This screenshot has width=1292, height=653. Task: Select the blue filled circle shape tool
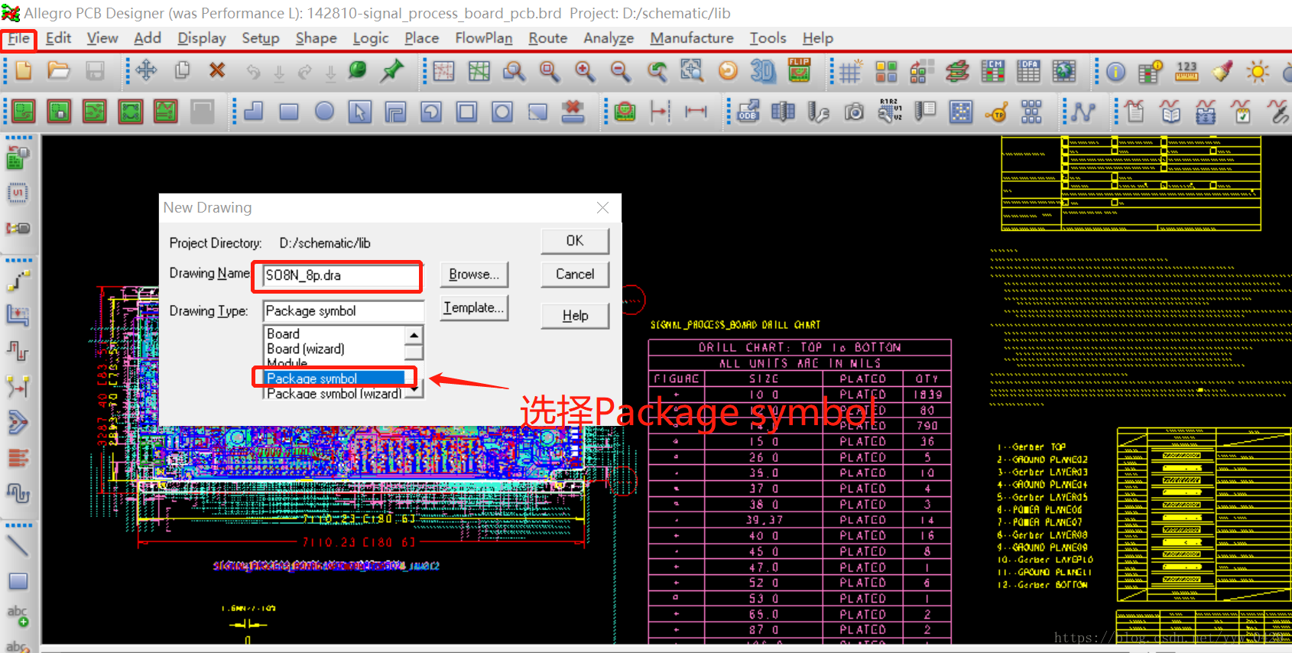pos(325,112)
